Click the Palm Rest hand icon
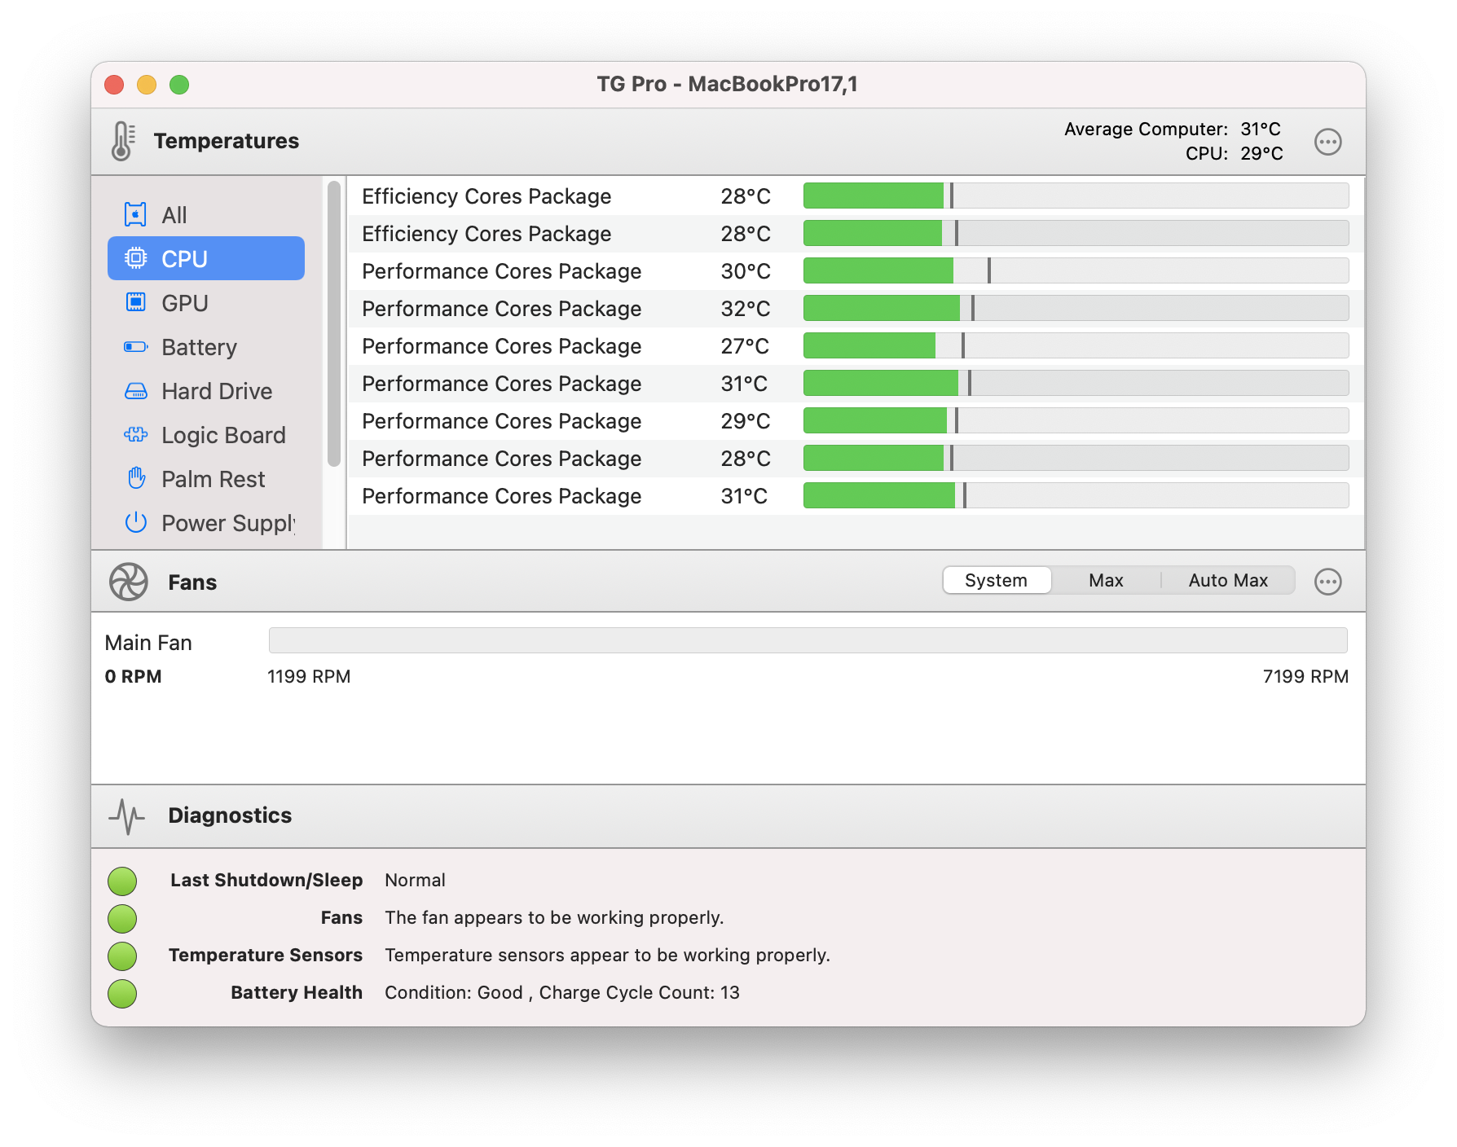 (136, 478)
